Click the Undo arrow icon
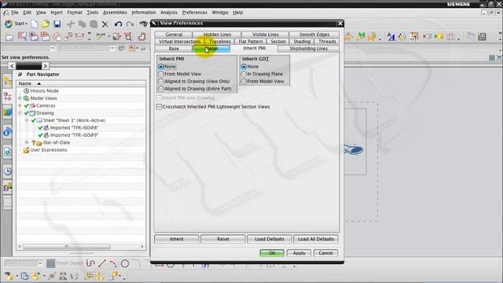Screen dimensions: 503x283 pos(118,24)
